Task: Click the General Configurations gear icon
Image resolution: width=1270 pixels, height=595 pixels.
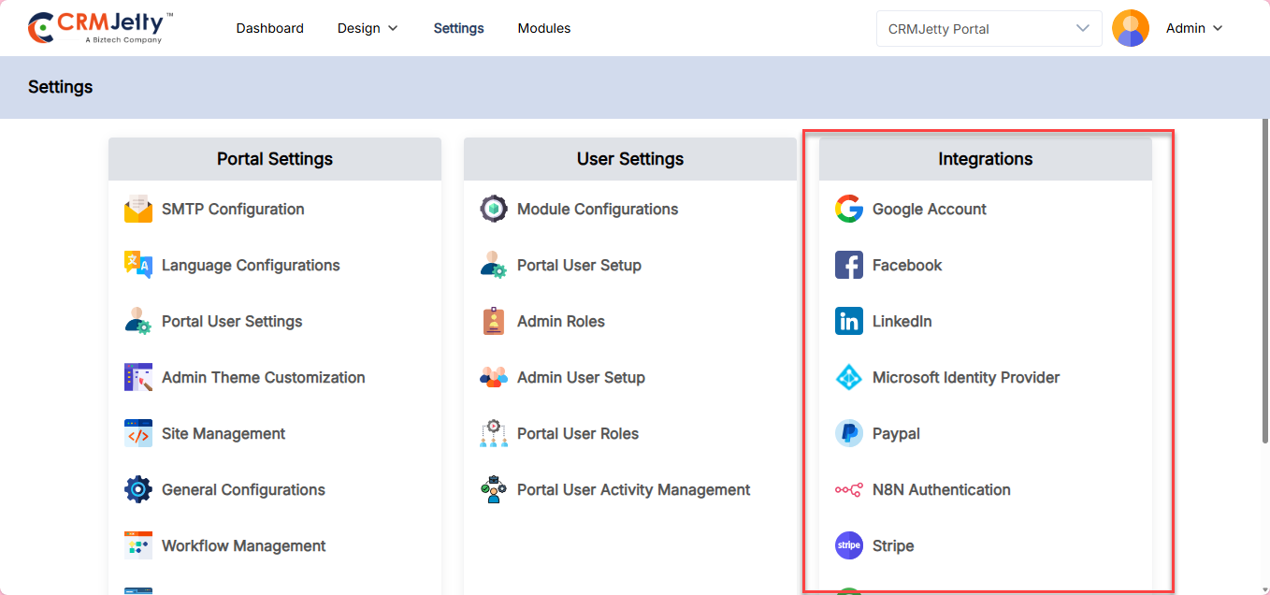Action: [x=138, y=489]
